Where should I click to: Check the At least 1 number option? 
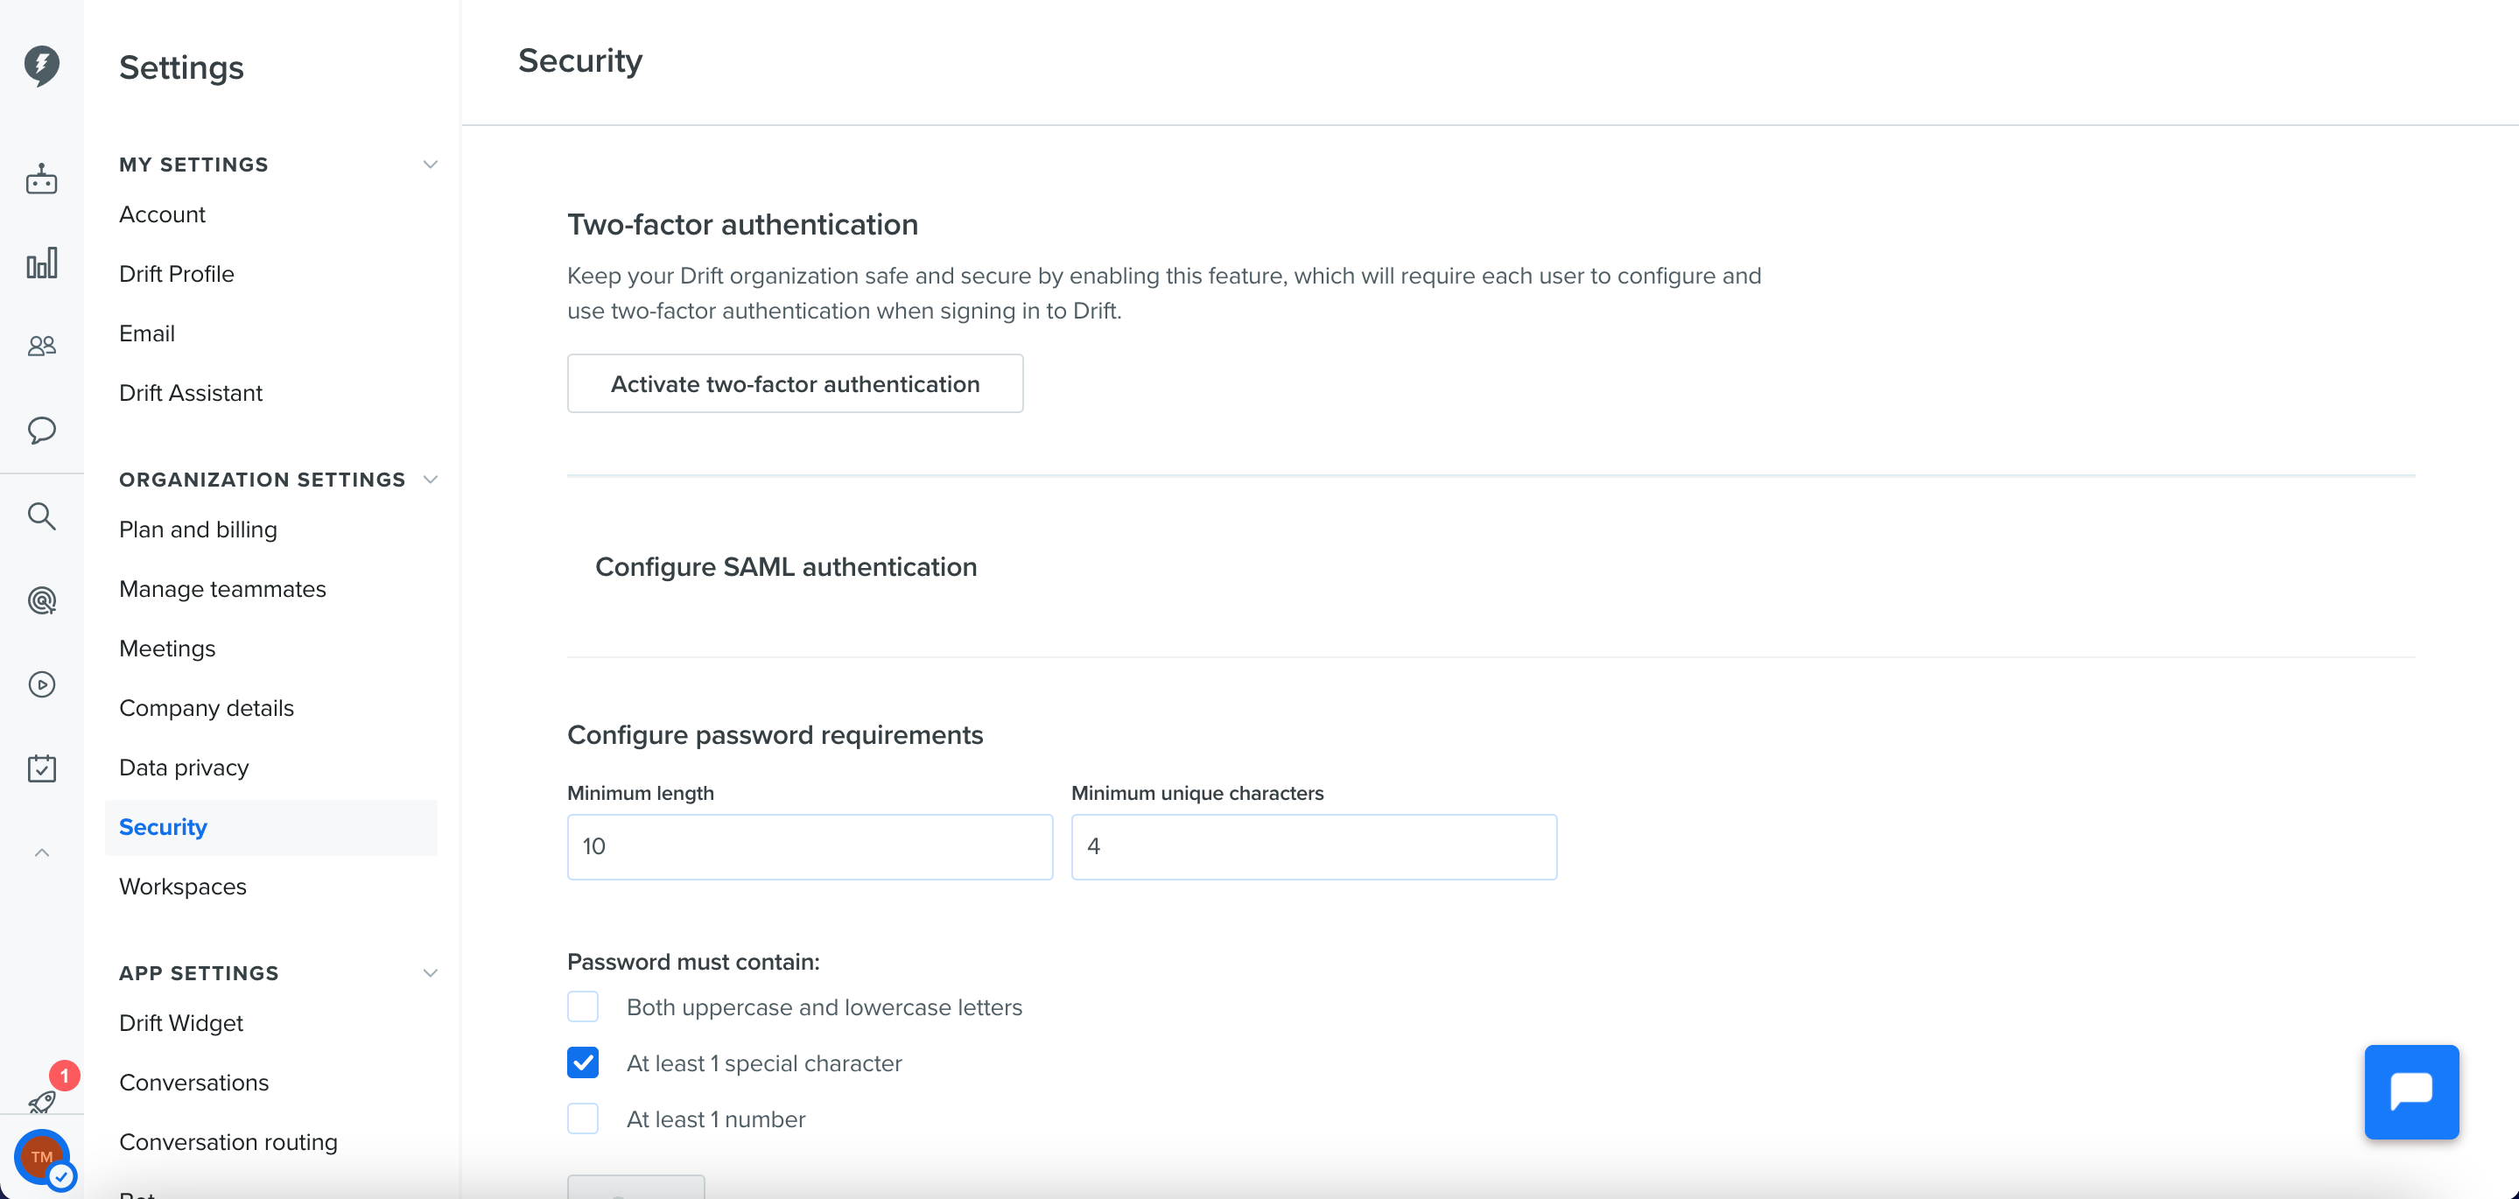click(x=583, y=1118)
